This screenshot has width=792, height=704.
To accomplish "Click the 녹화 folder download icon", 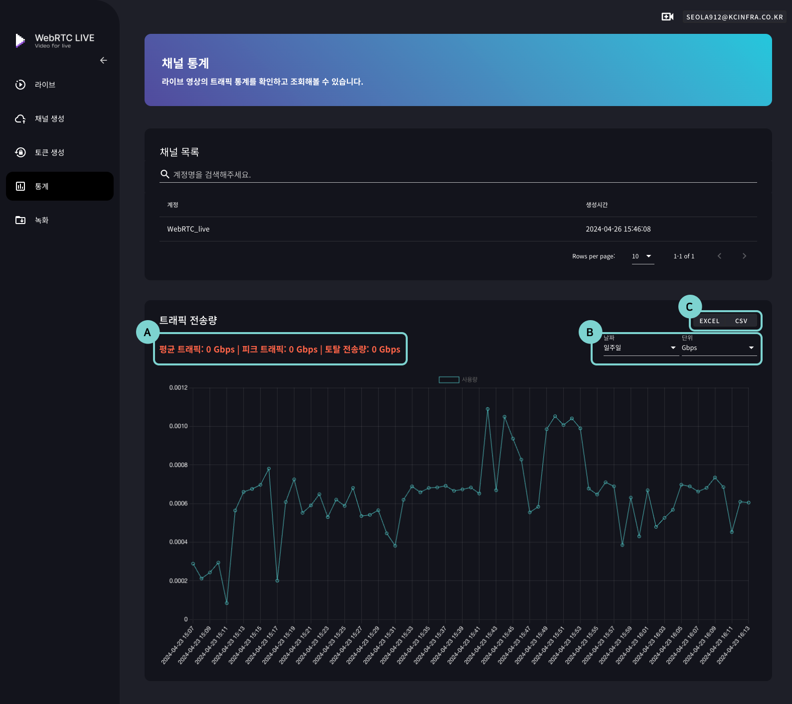I will point(20,220).
